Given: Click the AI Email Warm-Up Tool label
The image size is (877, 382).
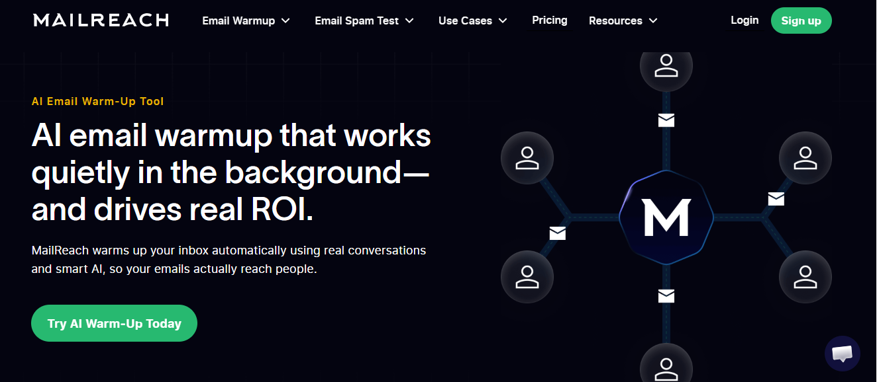Looking at the screenshot, I should click(x=97, y=101).
